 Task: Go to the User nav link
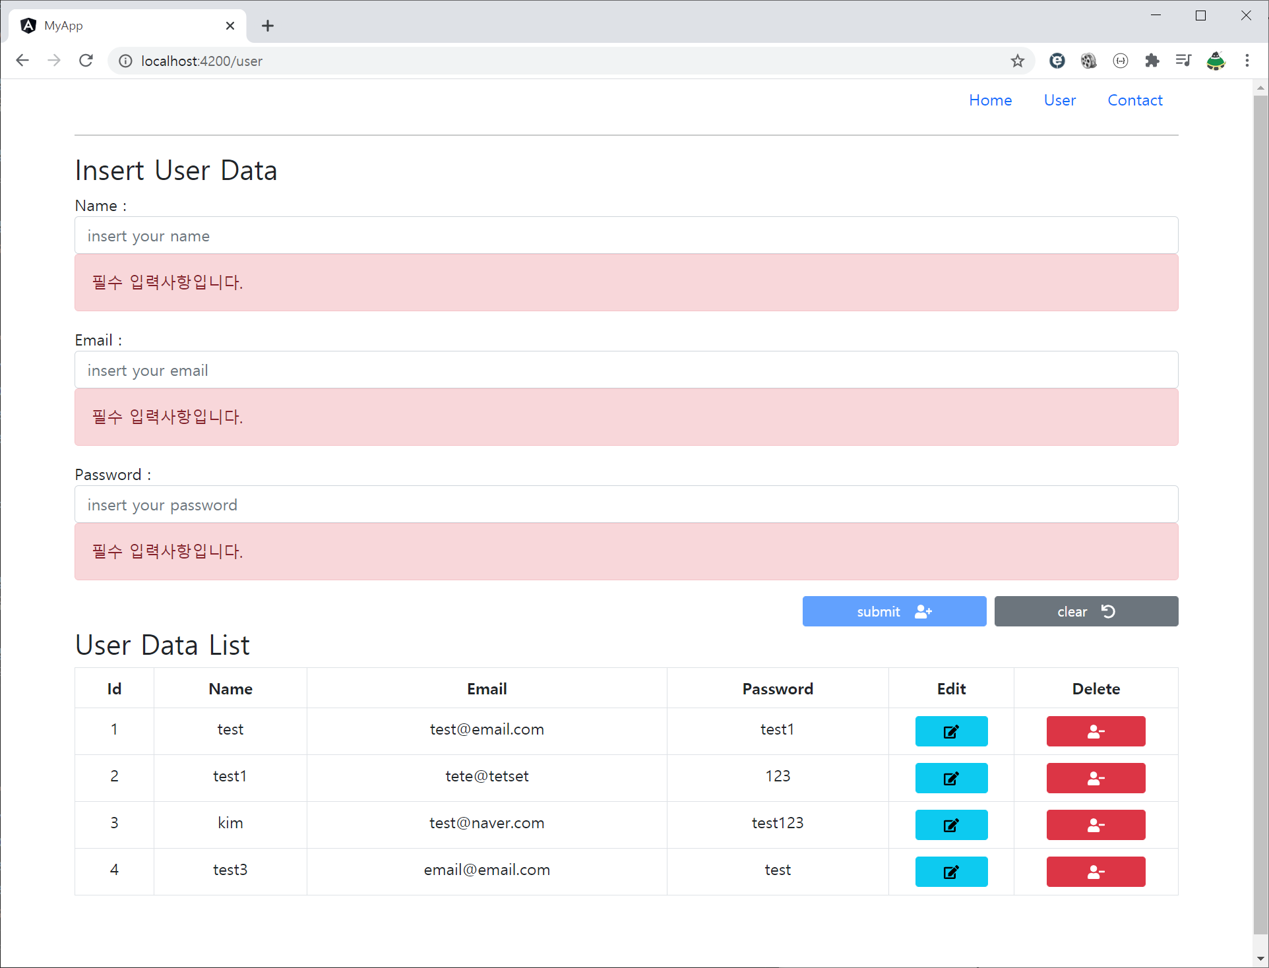point(1059,100)
